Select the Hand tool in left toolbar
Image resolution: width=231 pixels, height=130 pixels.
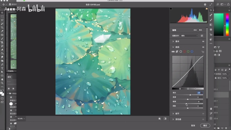[2, 79]
